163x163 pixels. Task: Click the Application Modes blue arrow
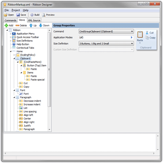[132, 38]
